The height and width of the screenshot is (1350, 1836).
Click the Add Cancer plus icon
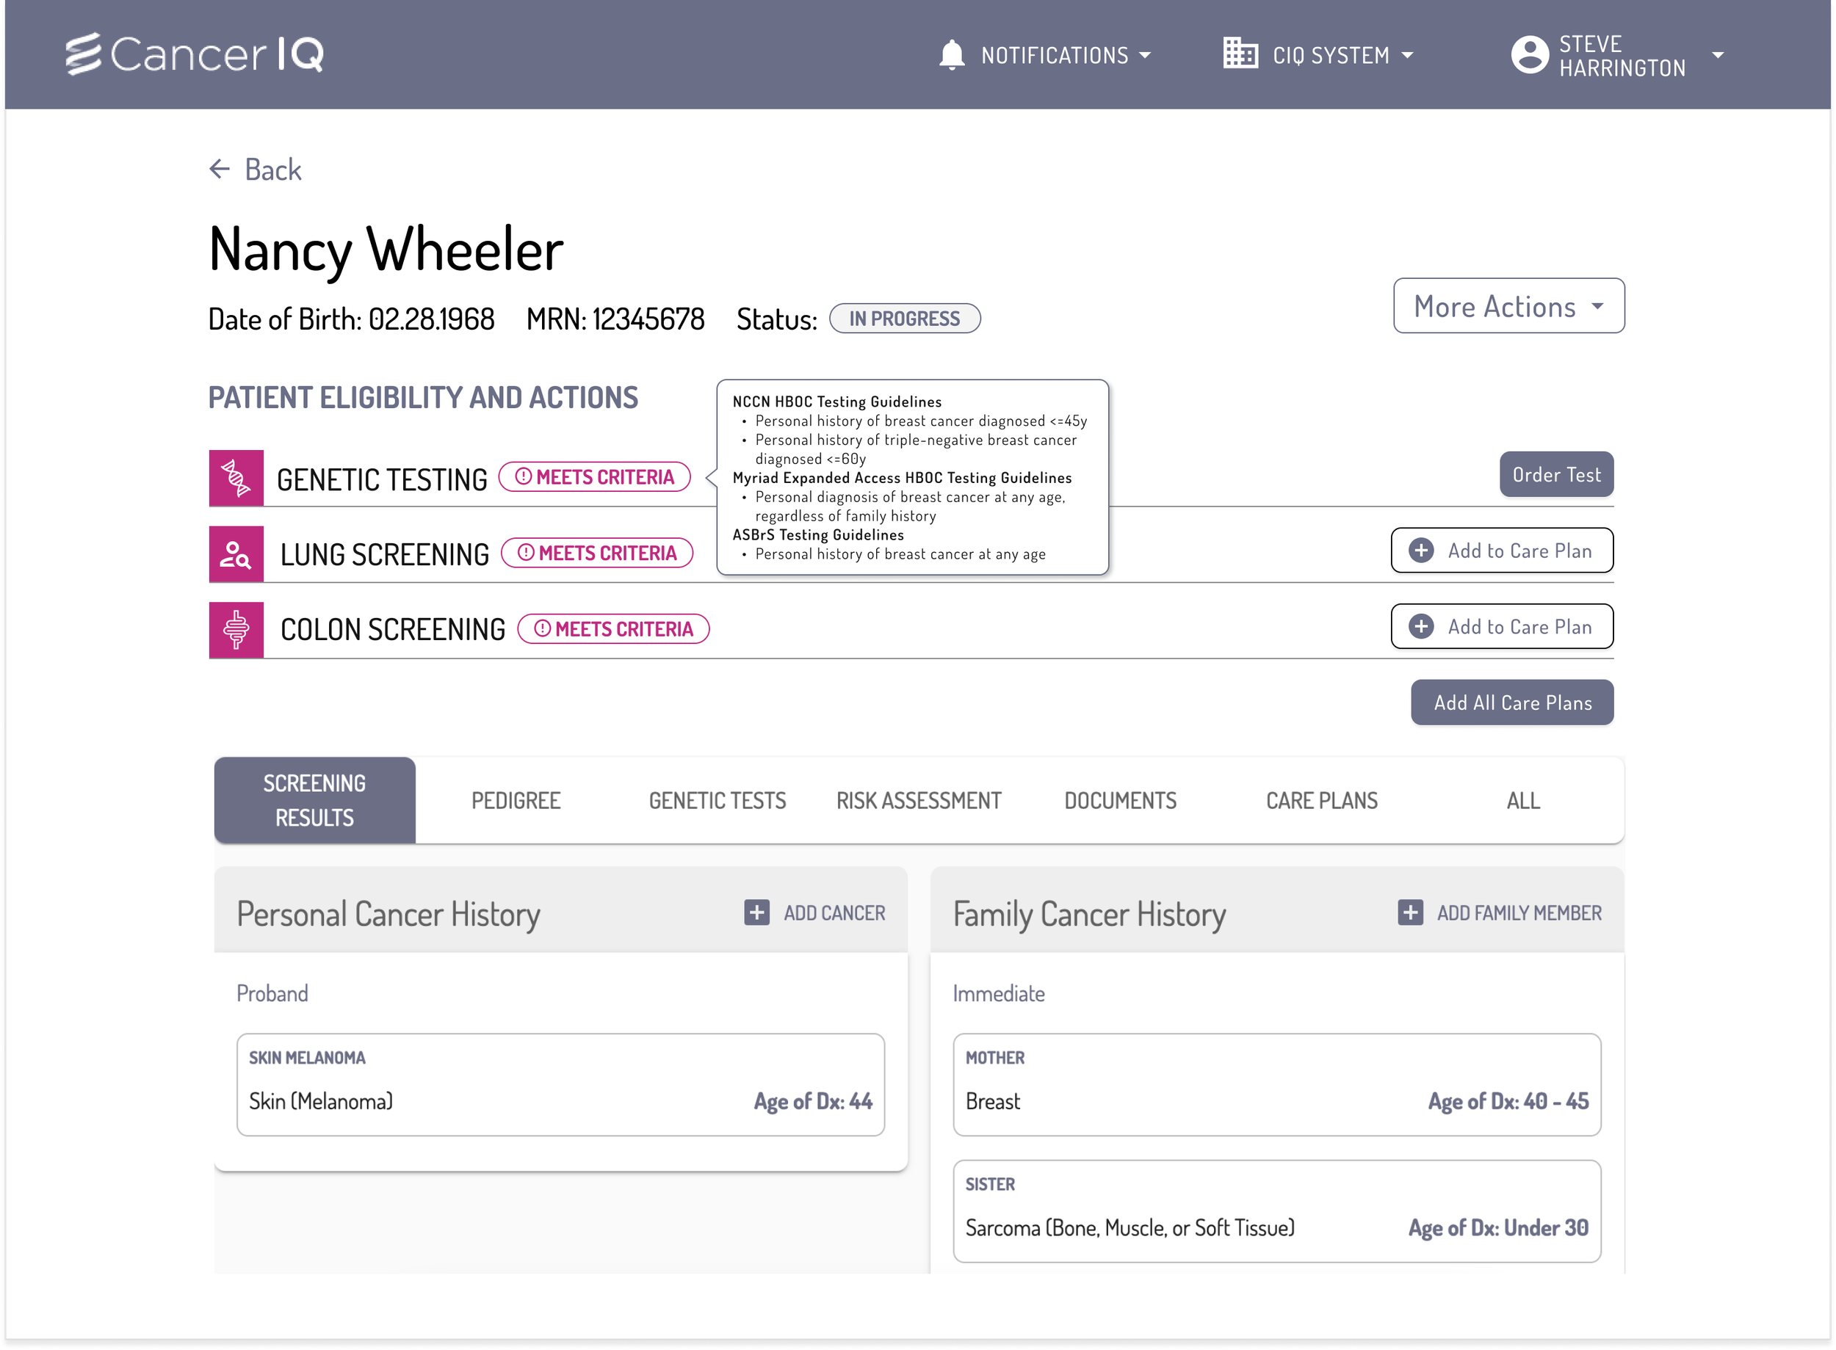757,912
